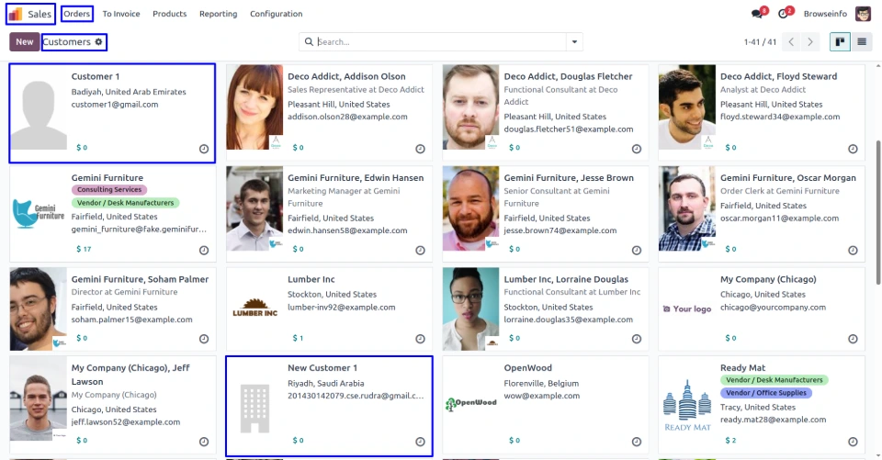The width and height of the screenshot is (882, 460).
Task: Click the New button
Action: tap(25, 42)
